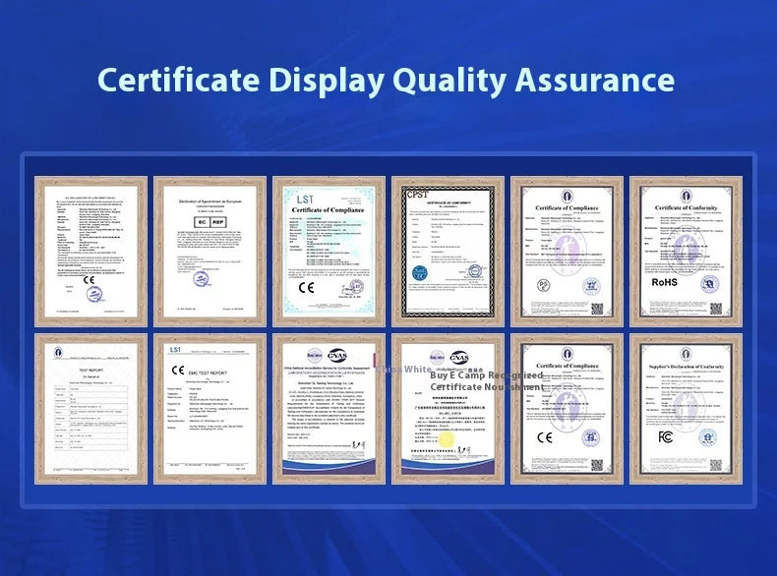Open the top-row Certificate of Compliance with PS mark
The height and width of the screenshot is (576, 777).
566,251
